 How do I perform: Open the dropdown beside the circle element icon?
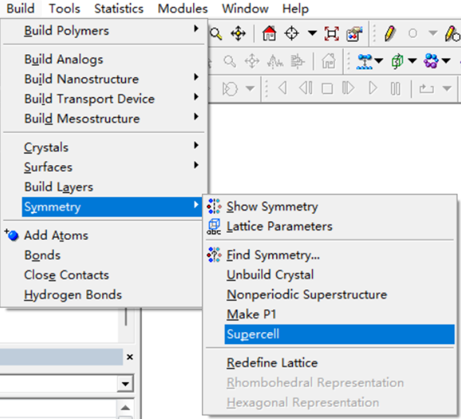click(432, 33)
